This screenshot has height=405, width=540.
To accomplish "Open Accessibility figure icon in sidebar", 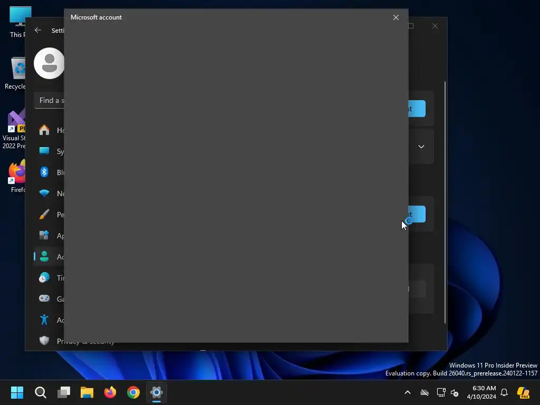I will [44, 320].
